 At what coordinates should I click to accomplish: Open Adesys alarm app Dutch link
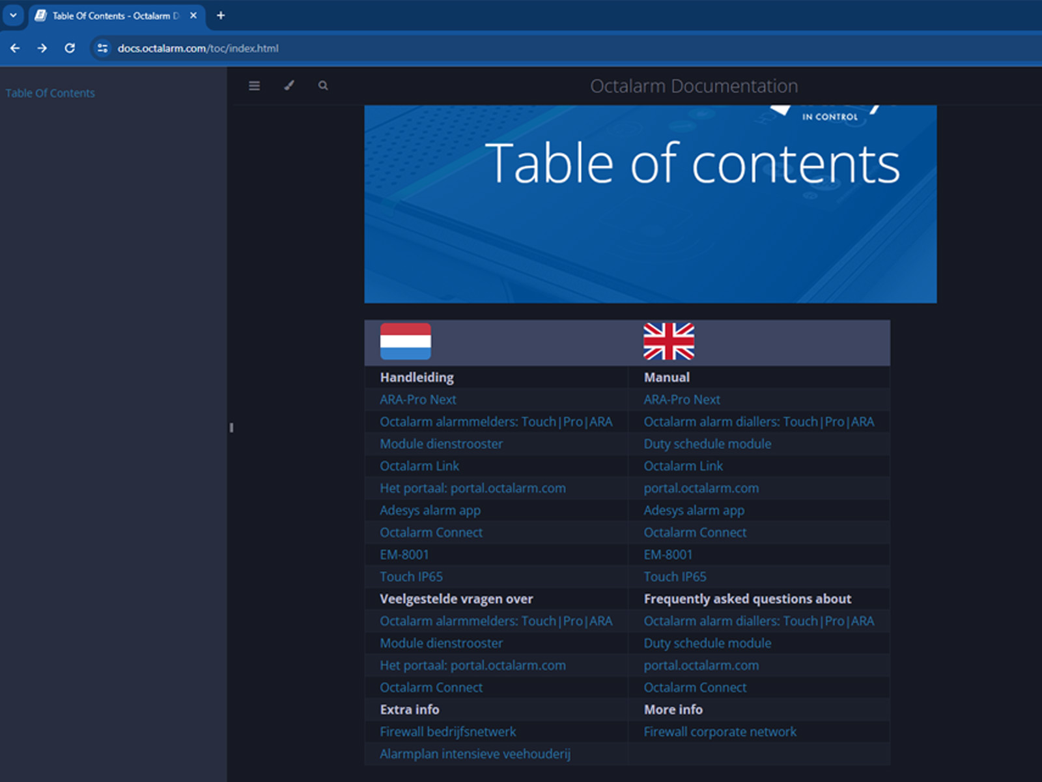pos(430,510)
